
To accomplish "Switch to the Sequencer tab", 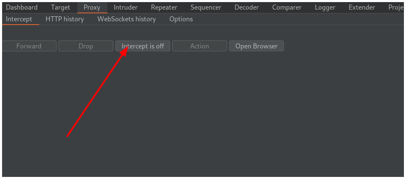I will (206, 7).
